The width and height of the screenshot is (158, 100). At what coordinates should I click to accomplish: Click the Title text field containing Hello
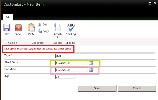[105, 56]
